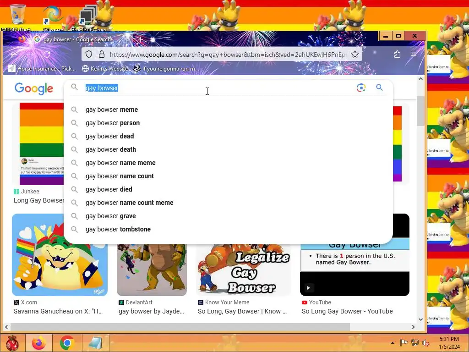Image resolution: width=469 pixels, height=352 pixels.
Task: Click the site security padlock icon
Action: [x=102, y=54]
